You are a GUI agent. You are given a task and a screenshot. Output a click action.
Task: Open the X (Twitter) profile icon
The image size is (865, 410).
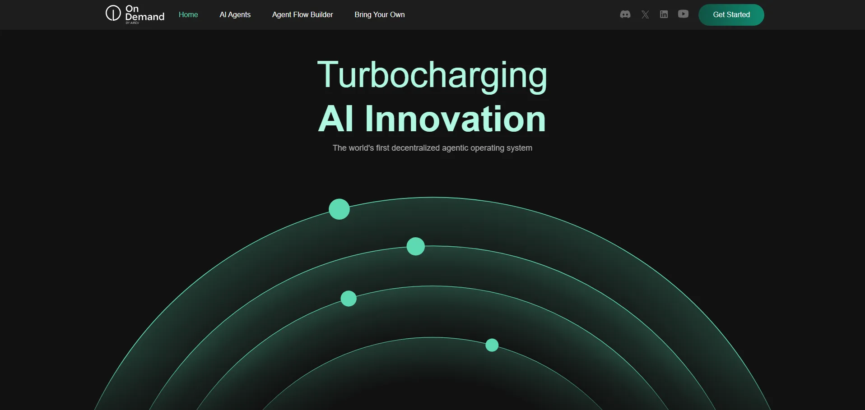pos(645,14)
